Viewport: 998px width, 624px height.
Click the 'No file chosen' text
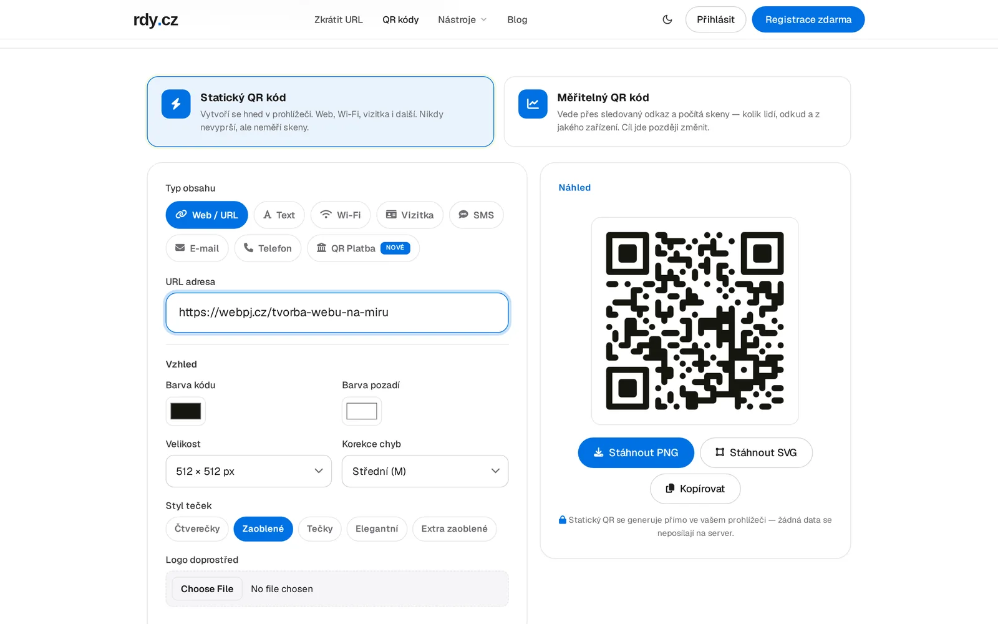[282, 589]
